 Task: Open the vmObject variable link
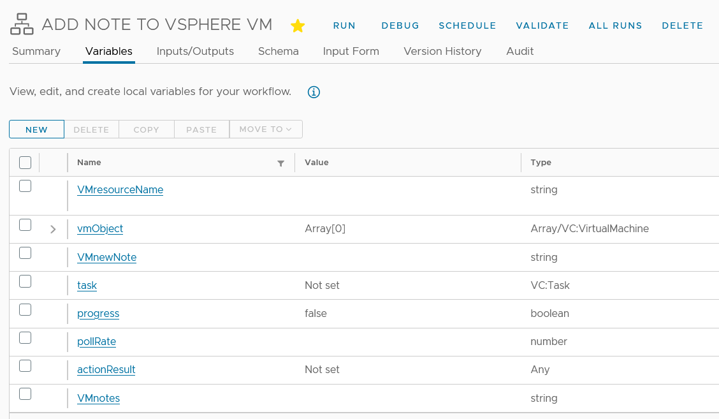tap(100, 228)
